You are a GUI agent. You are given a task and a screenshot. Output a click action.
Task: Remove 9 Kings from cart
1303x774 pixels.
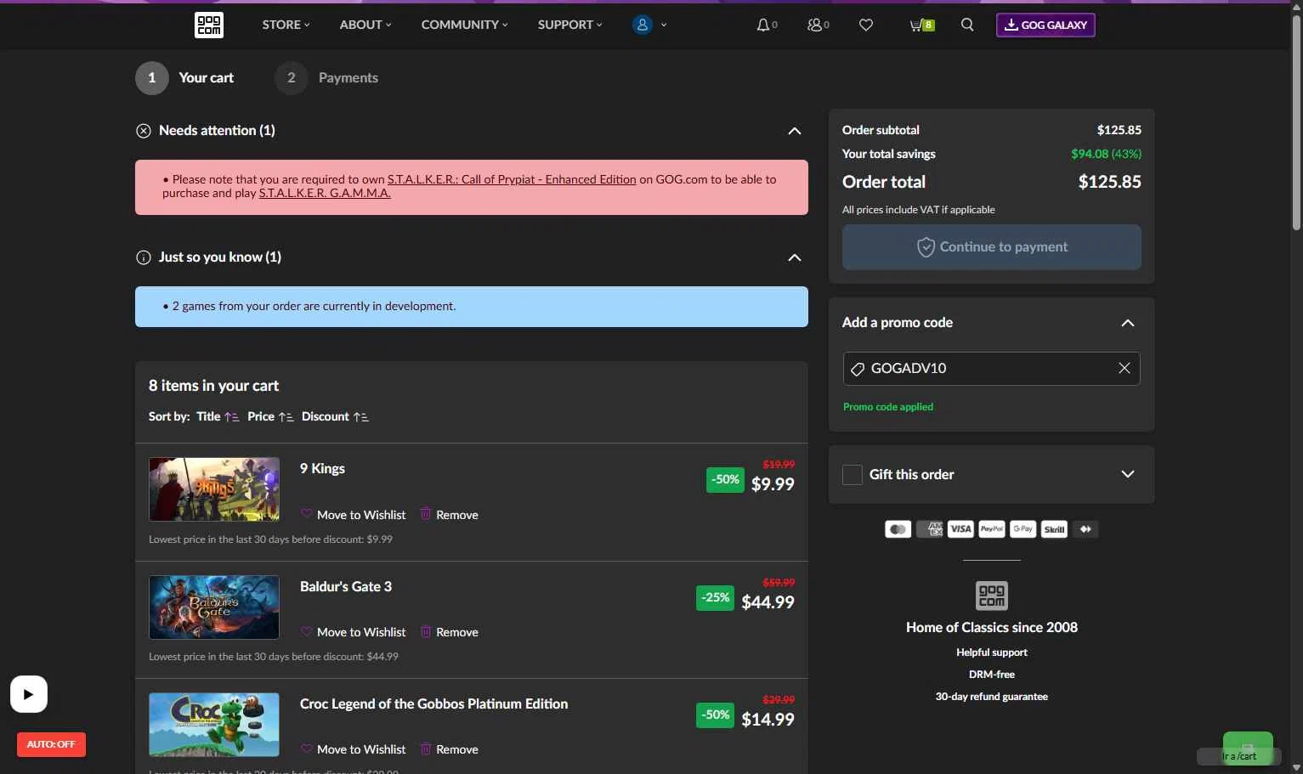(x=449, y=515)
